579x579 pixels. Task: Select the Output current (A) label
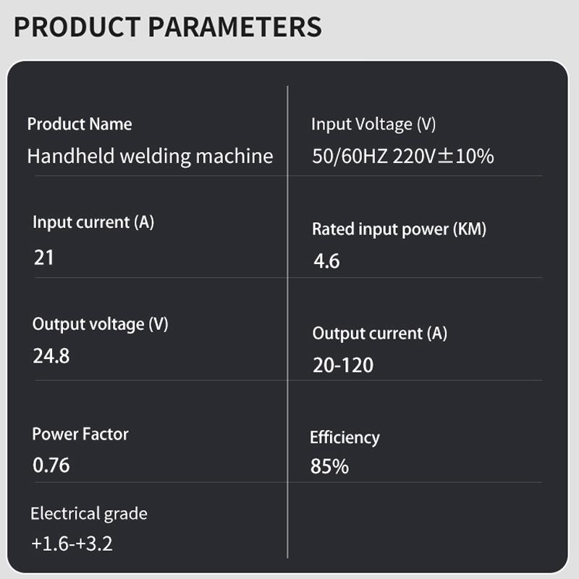pos(380,333)
